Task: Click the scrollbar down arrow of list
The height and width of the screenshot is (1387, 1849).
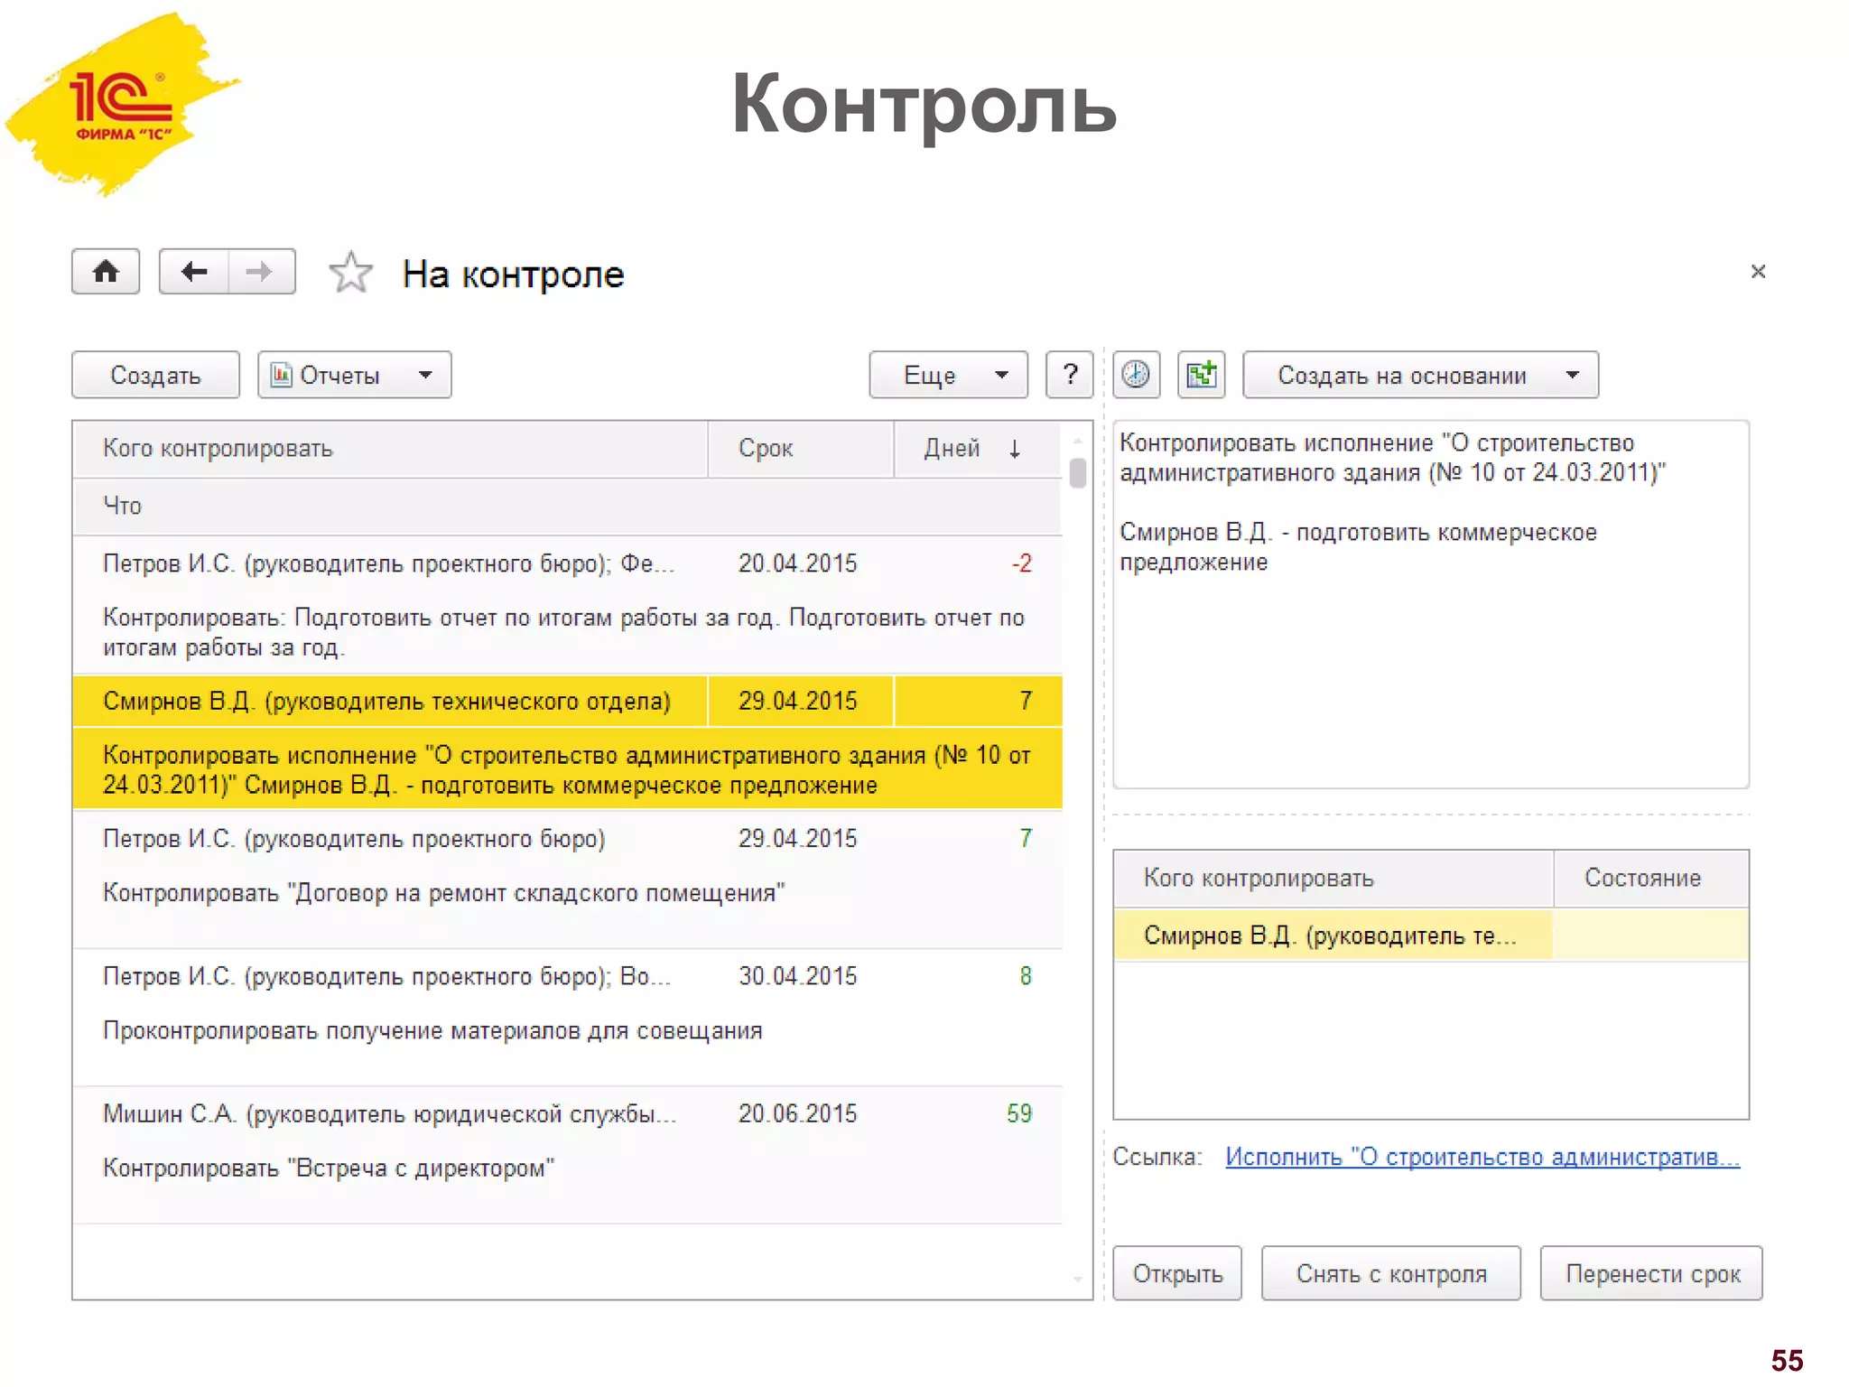Action: 1077,1280
